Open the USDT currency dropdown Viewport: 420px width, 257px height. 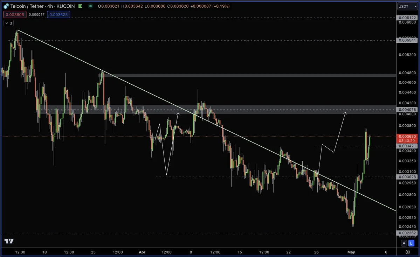[407, 6]
